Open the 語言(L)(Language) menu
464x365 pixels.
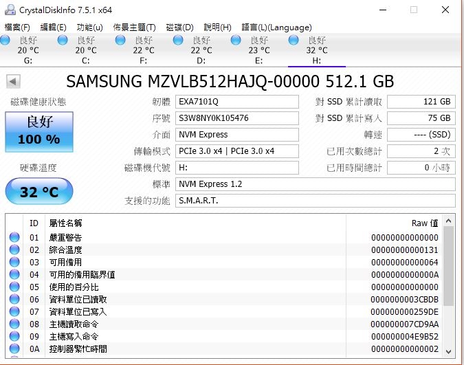pos(277,27)
